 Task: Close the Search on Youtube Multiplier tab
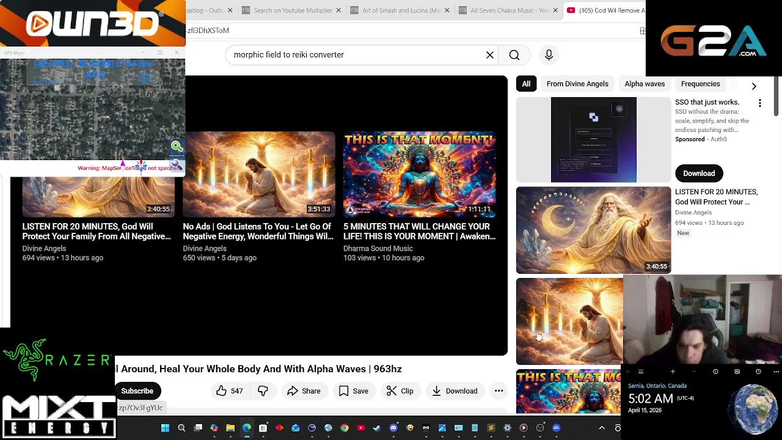tap(338, 10)
